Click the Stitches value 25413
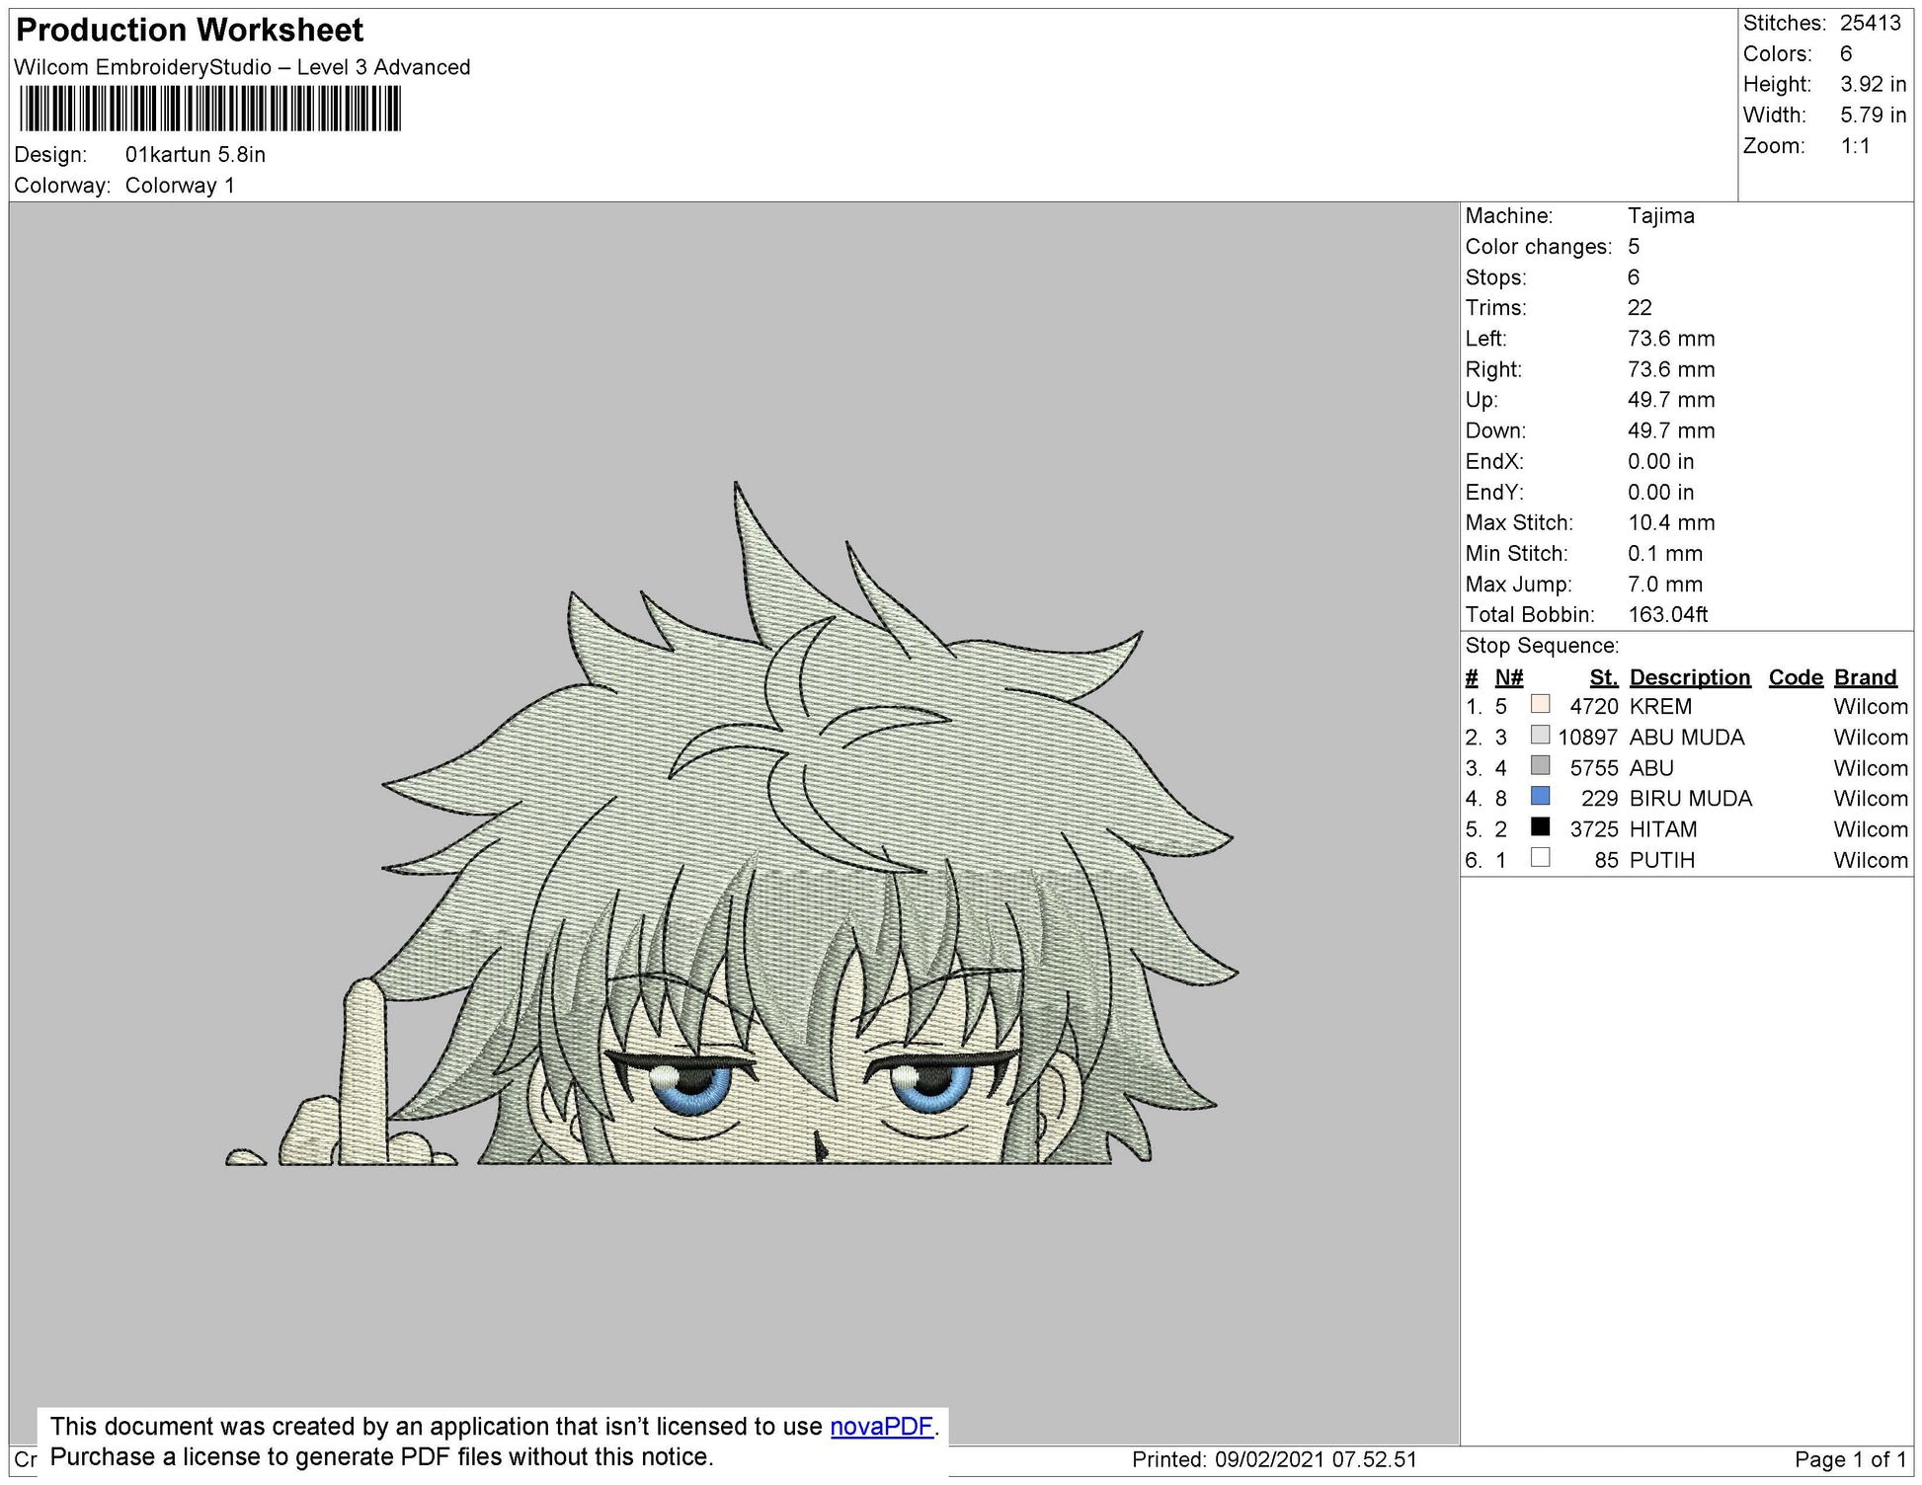Image resolution: width=1922 pixels, height=1485 pixels. point(1871,23)
